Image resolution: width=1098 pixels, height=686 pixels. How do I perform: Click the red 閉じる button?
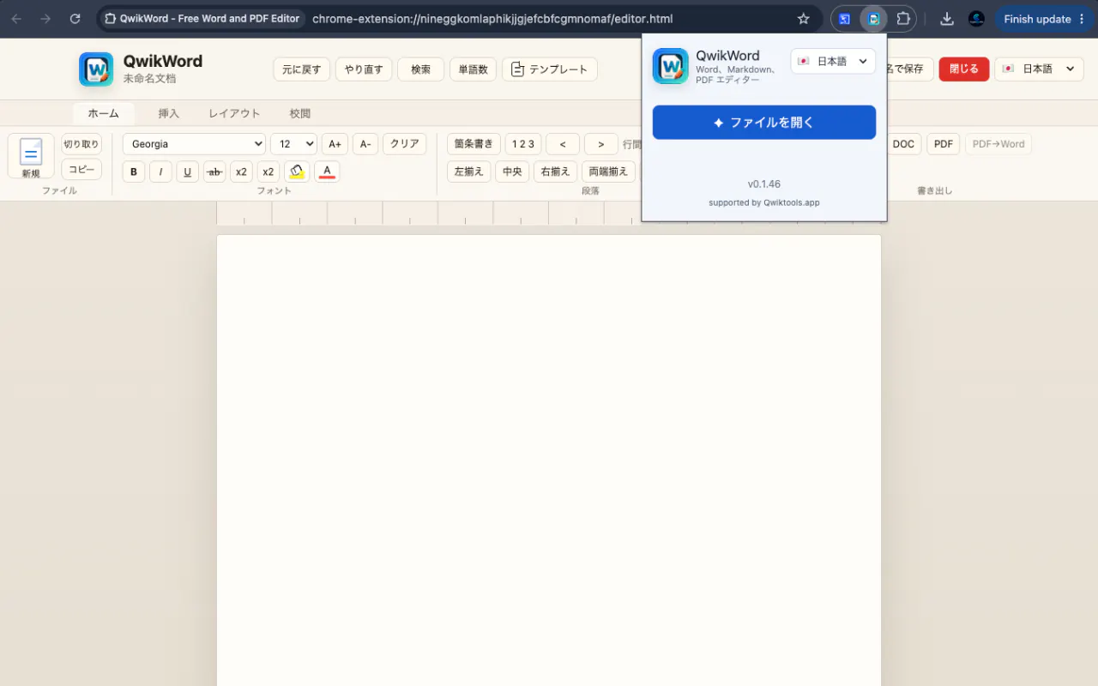964,69
